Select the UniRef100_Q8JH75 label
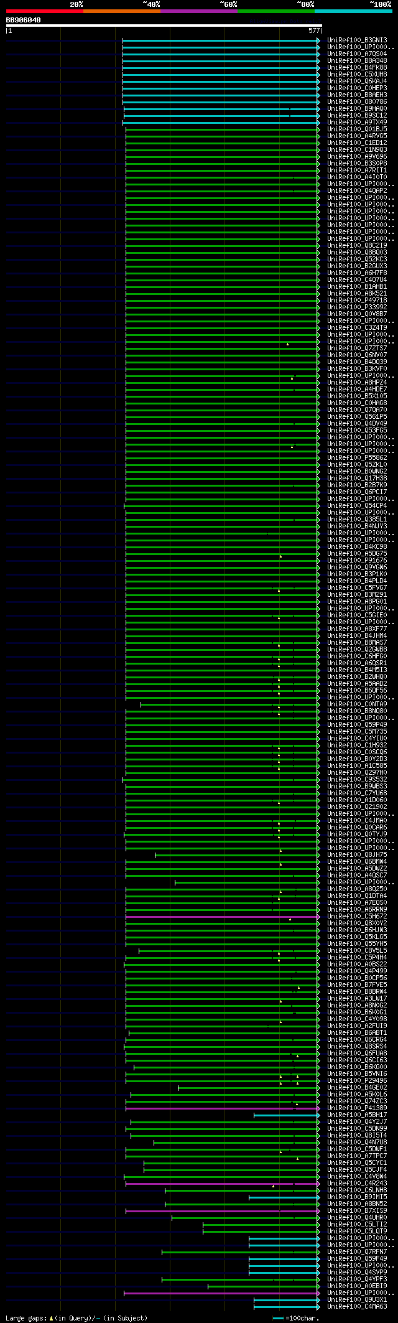398x1323 pixels. tap(357, 855)
